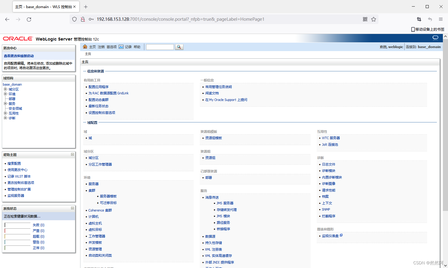The image size is (448, 268).
Task: Expand the 环境 tree node
Action: coord(5,94)
